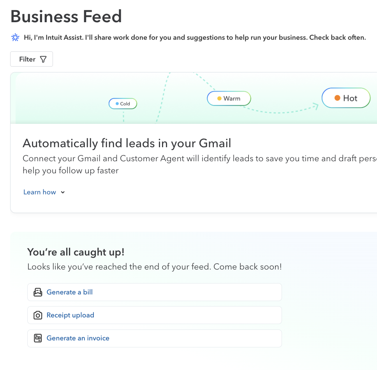
Task: Click the Business Feed page title
Action: 66,16
